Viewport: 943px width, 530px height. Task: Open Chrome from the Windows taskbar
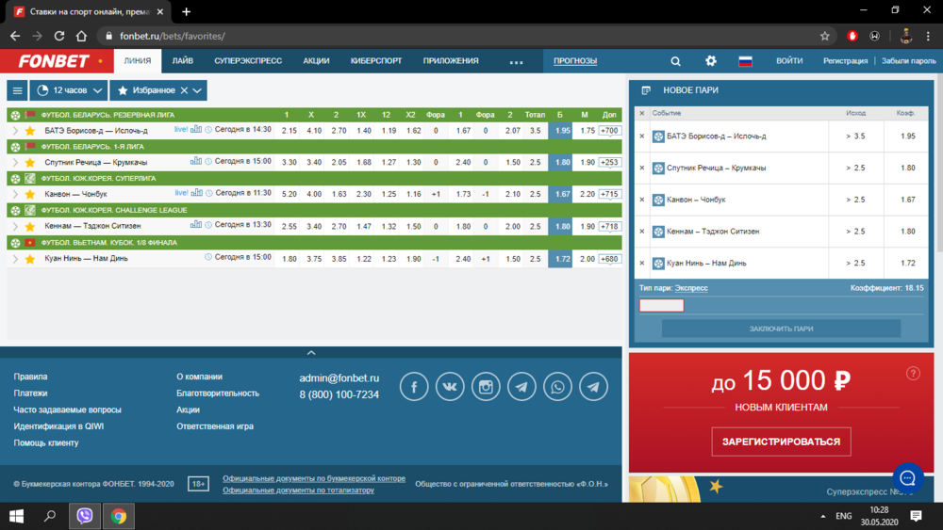[119, 516]
